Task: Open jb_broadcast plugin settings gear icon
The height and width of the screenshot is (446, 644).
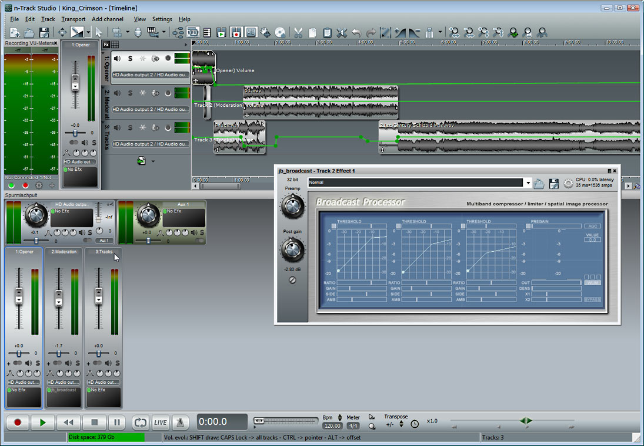Action: pyautogui.click(x=568, y=184)
